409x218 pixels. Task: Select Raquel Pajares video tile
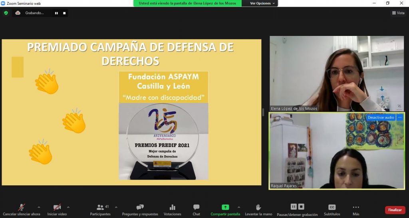(x=337, y=151)
